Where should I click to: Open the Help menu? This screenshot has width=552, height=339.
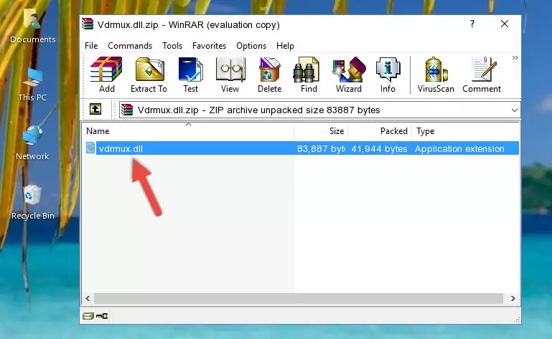[x=285, y=46]
